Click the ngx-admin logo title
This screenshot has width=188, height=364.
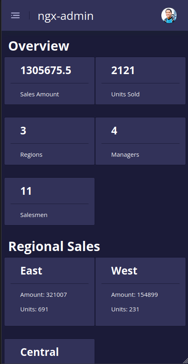coord(65,16)
